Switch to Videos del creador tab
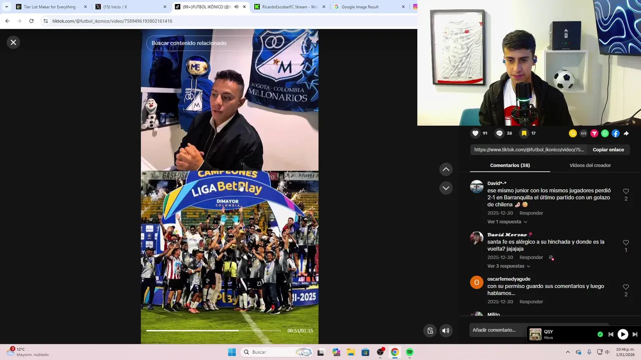Viewport: 641px width, 360px height. click(x=590, y=165)
